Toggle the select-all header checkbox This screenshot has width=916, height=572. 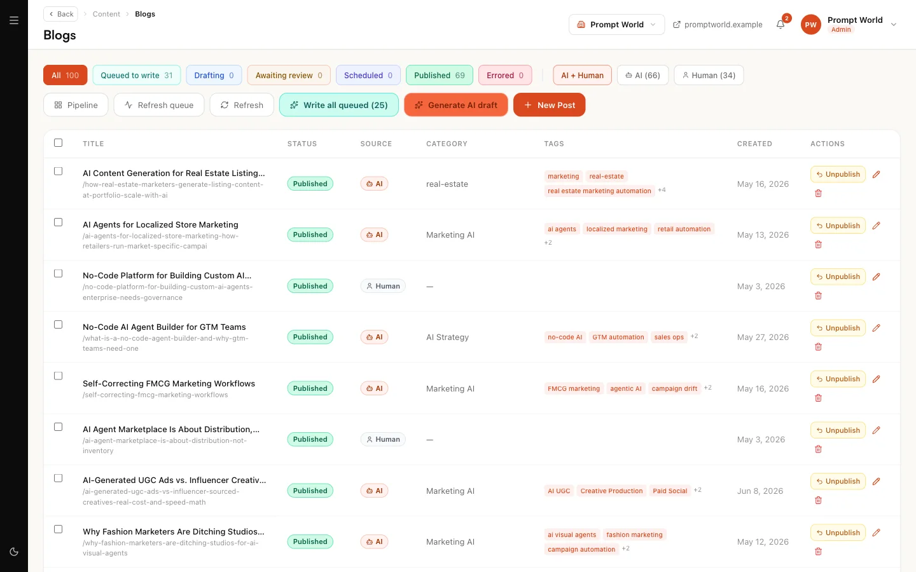[x=59, y=143]
